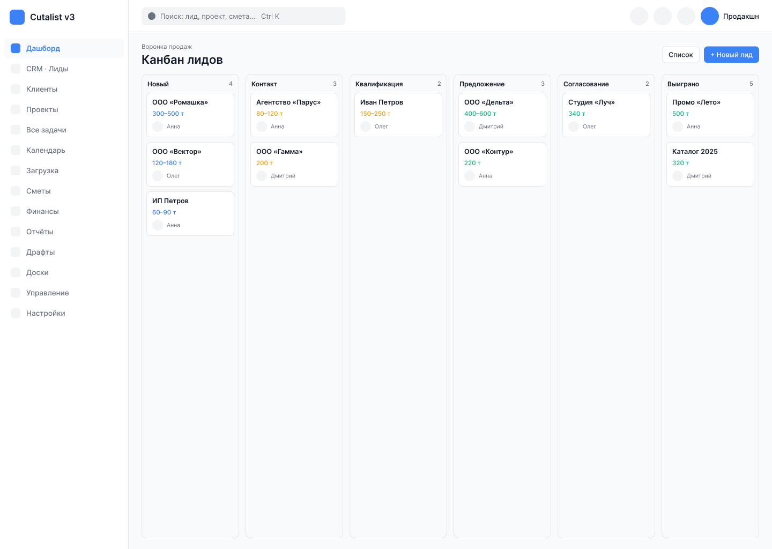
Task: Click the Выиграно column count 5
Action: (x=751, y=84)
